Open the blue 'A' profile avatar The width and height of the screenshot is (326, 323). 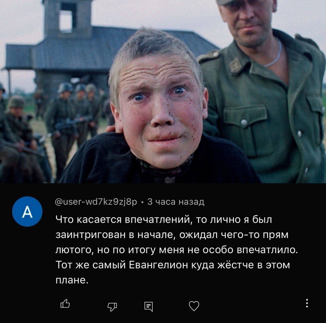27,212
